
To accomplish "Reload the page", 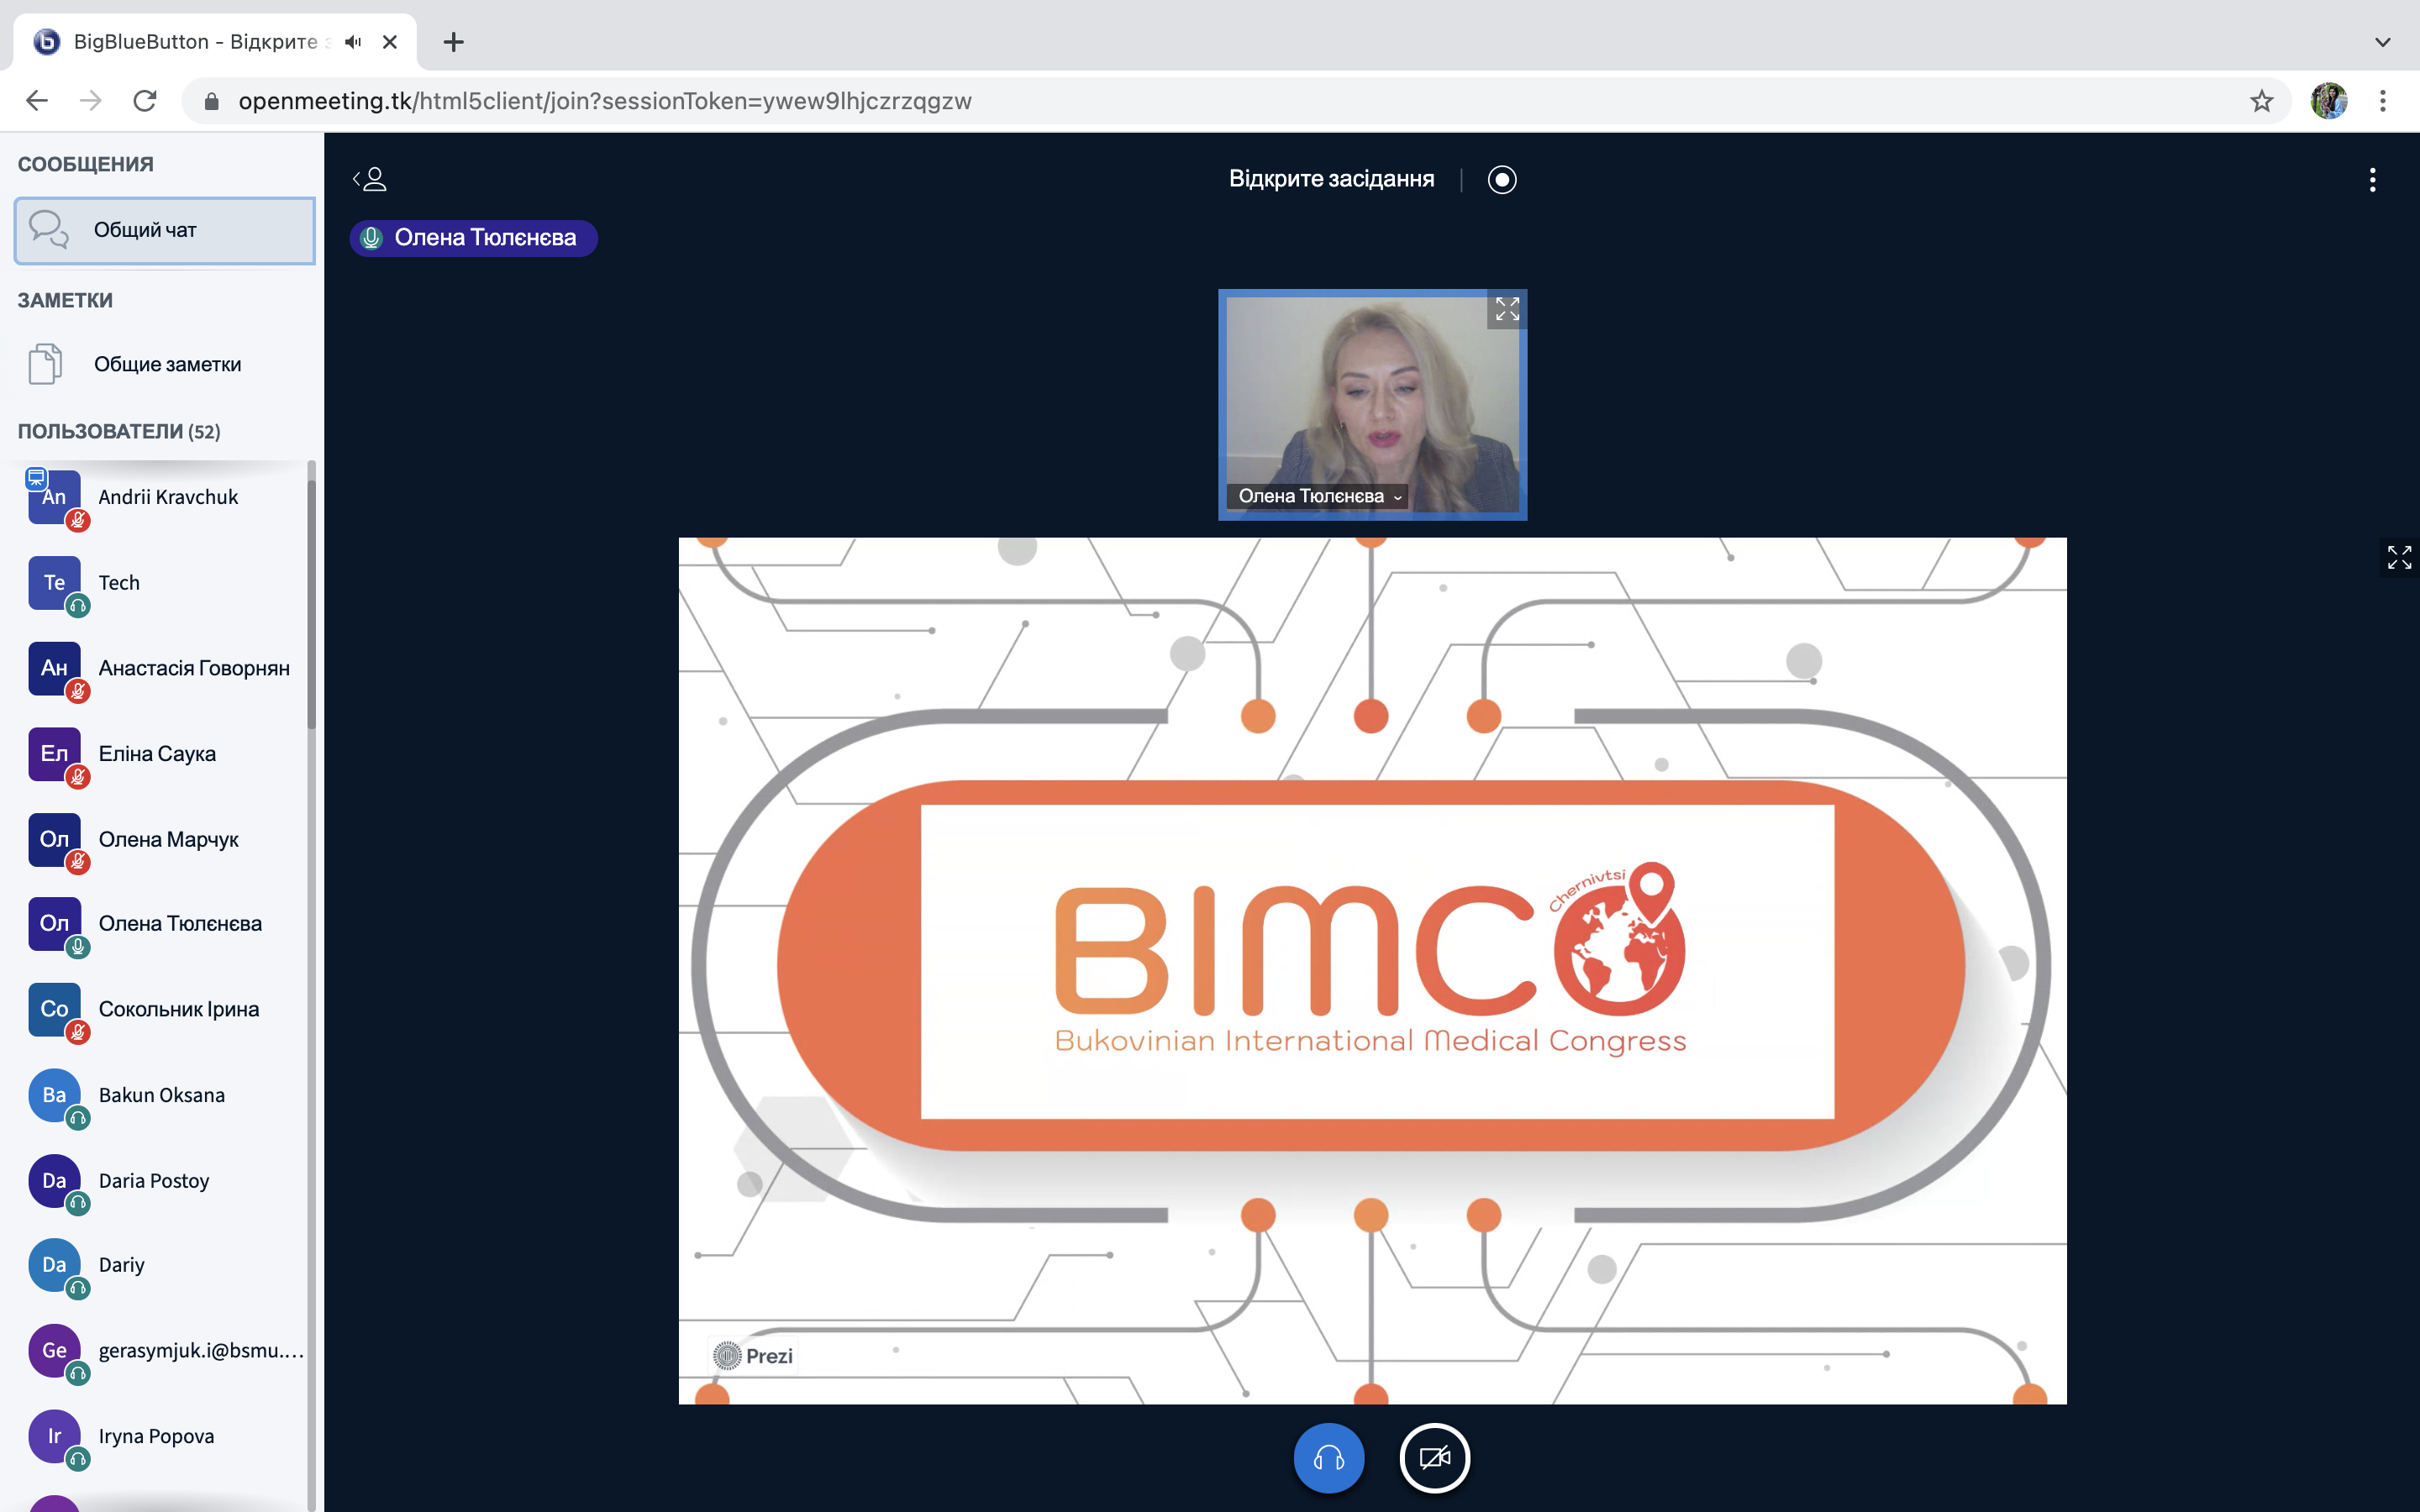I will pos(145,101).
